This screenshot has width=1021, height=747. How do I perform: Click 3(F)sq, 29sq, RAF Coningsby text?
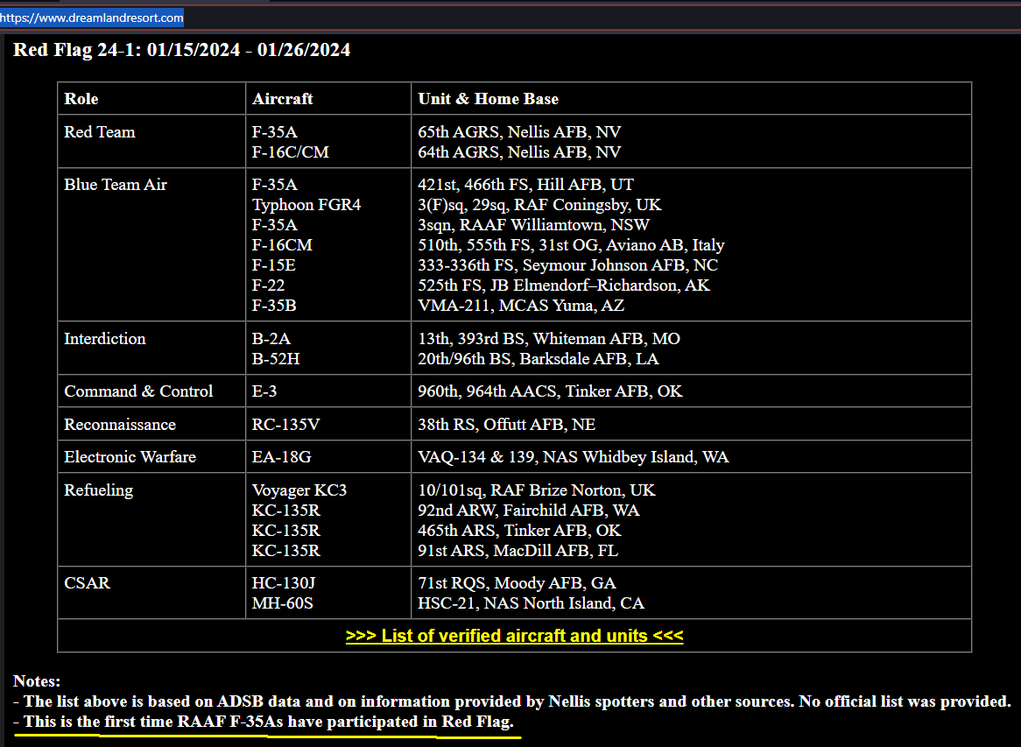click(539, 205)
